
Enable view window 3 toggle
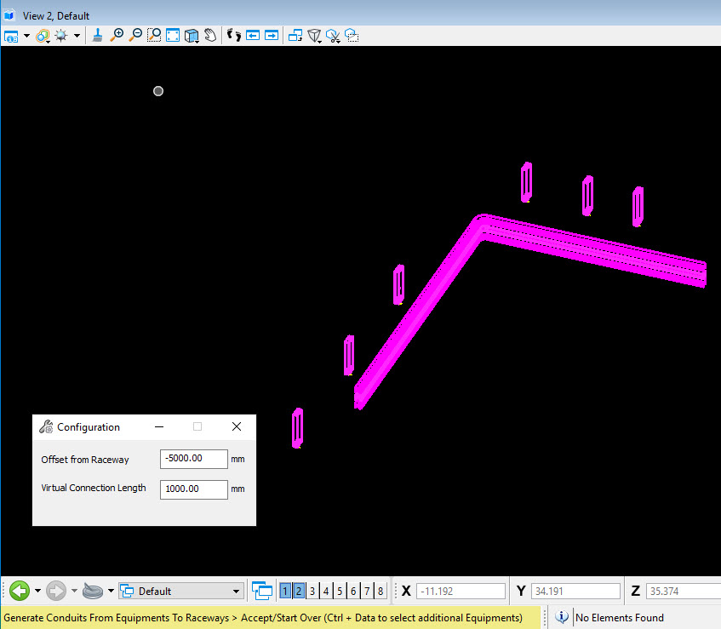click(x=312, y=590)
